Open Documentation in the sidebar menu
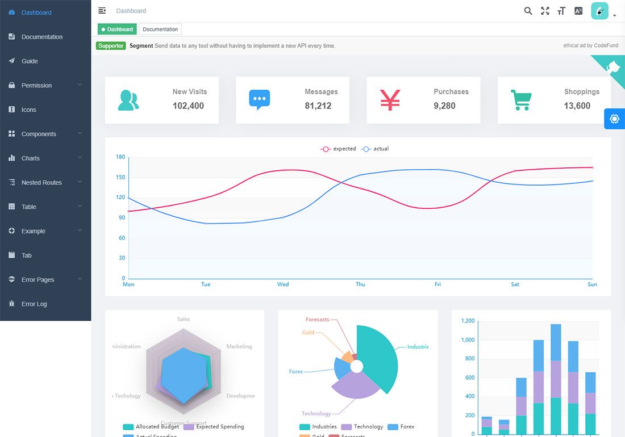The width and height of the screenshot is (625, 437). [45, 37]
